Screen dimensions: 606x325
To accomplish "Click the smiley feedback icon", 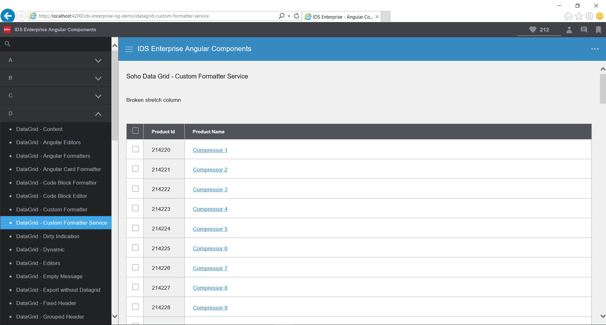I will click(599, 16).
